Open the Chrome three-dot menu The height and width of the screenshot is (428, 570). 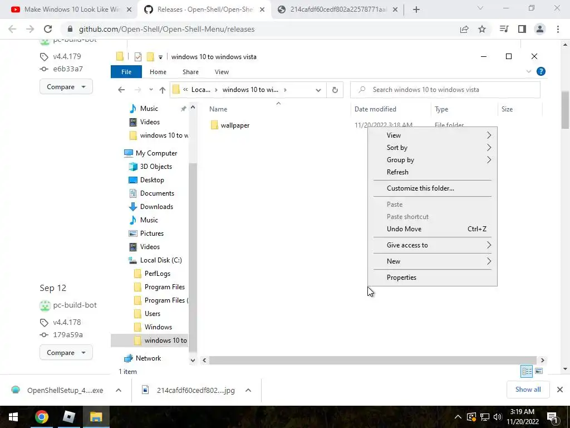(x=558, y=29)
